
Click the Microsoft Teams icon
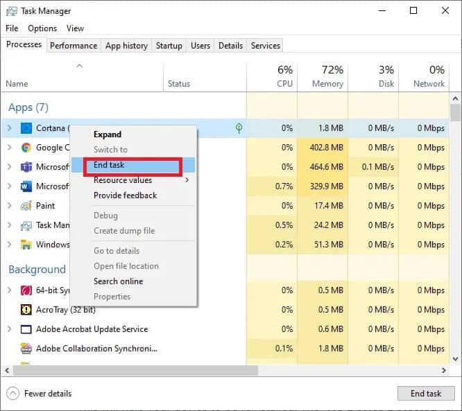(26, 167)
